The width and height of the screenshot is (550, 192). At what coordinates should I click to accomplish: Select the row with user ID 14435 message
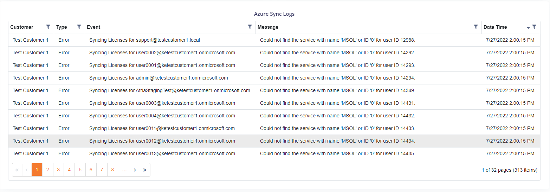coord(274,153)
